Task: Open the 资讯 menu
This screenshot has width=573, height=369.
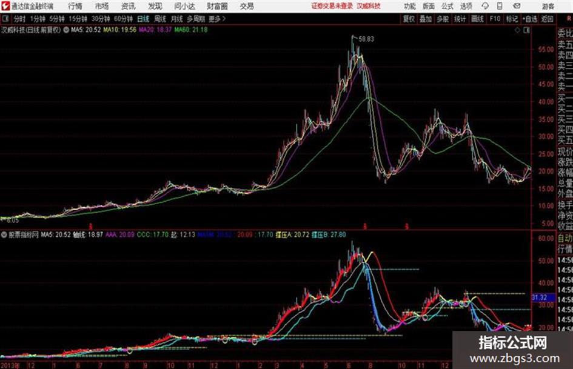Action: [x=129, y=6]
